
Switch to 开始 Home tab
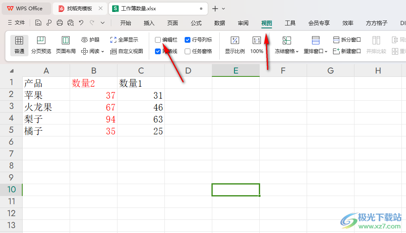126,23
